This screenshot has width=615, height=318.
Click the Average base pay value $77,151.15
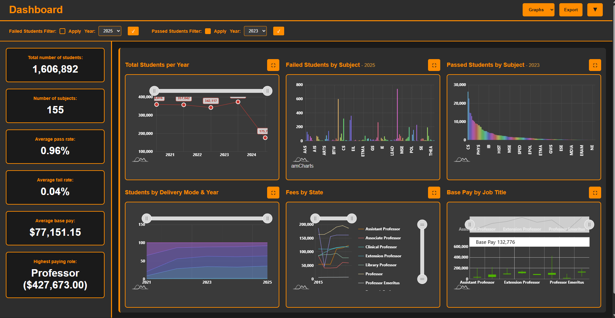pyautogui.click(x=55, y=232)
